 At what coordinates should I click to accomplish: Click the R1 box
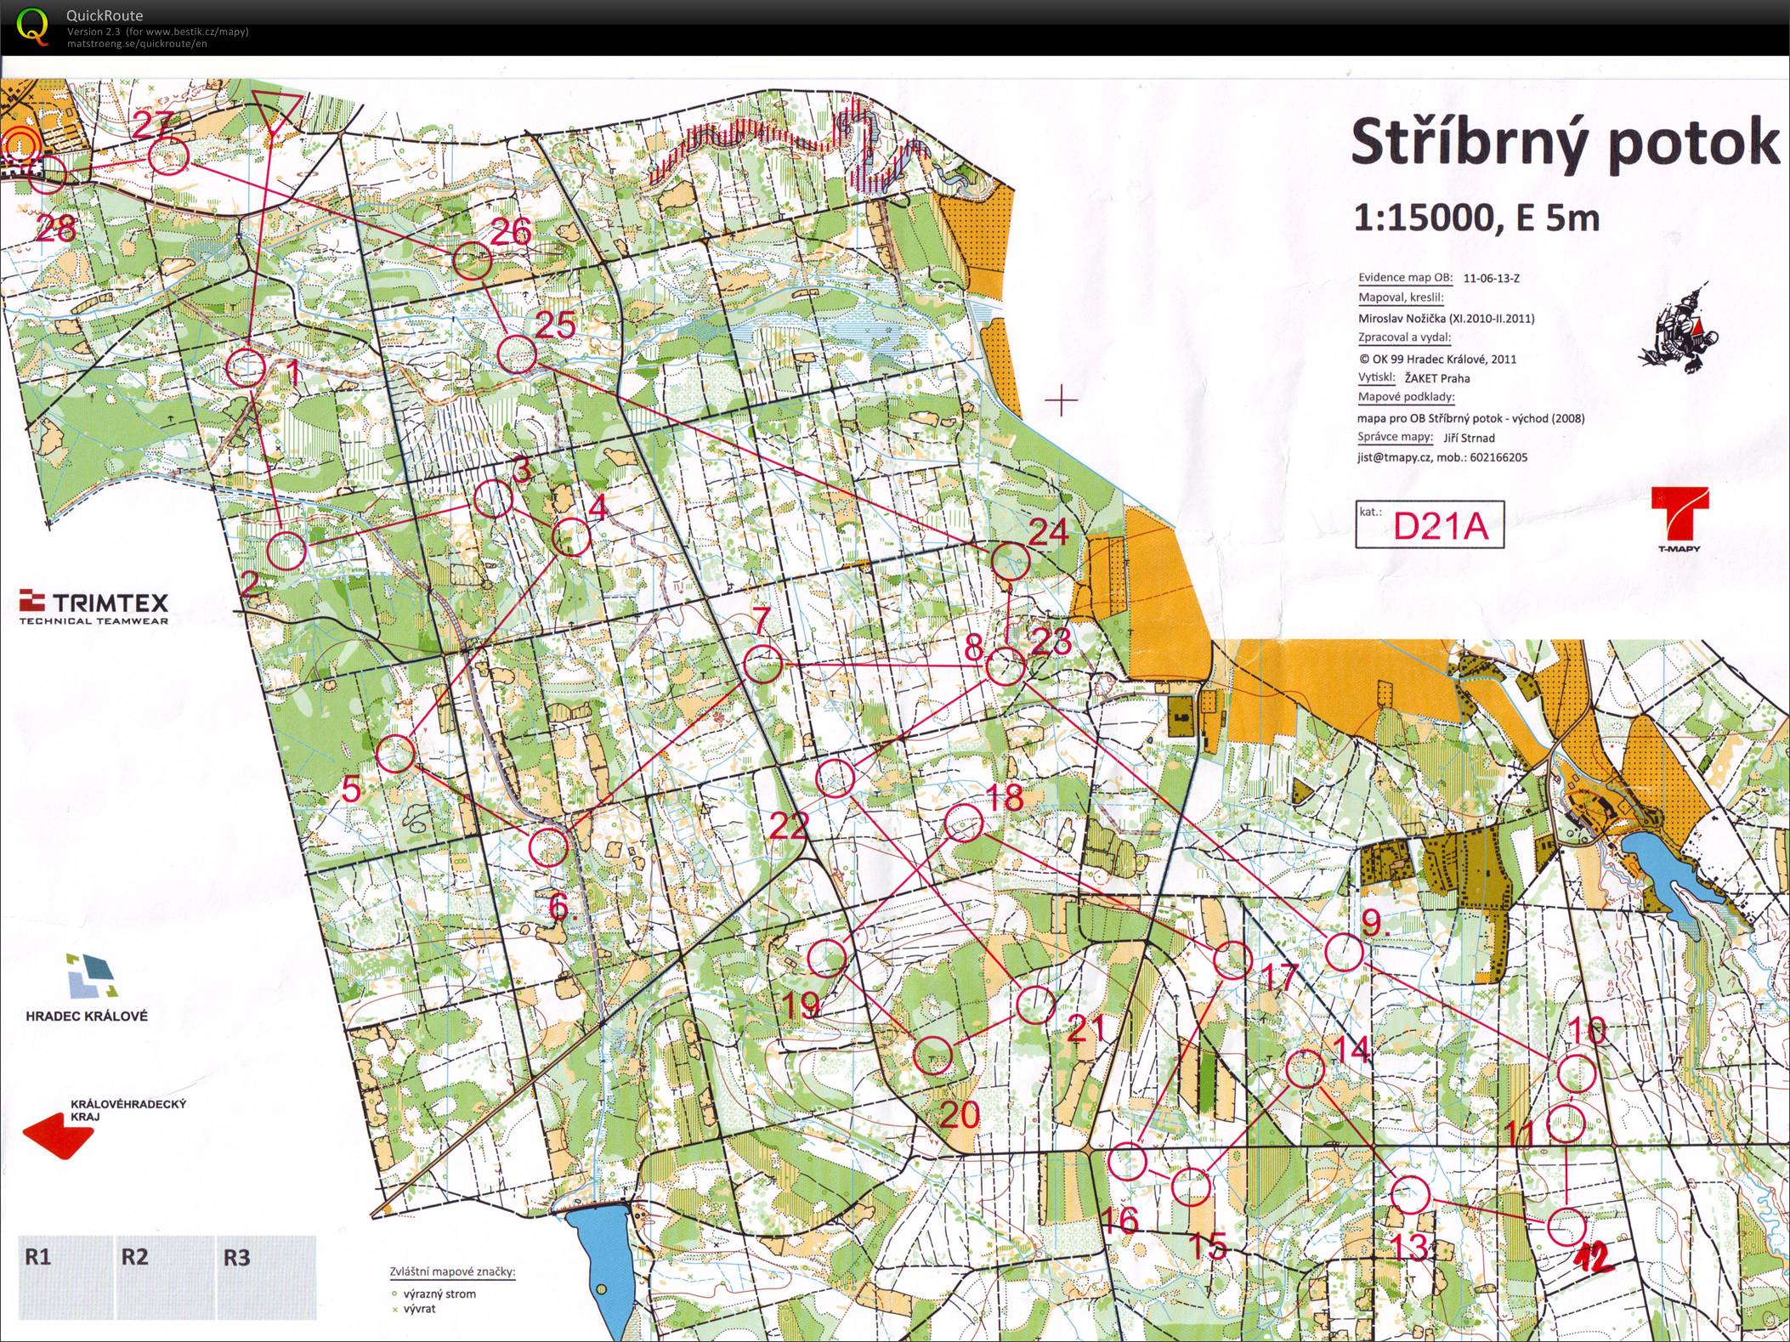65,1277
